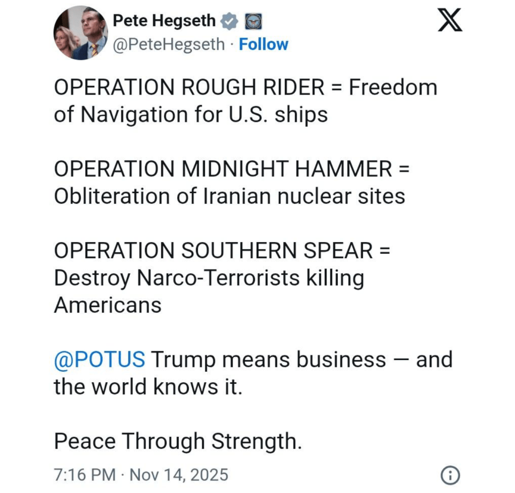Open the tweet info icon
Viewport: 515px width, 493px height.
pos(450,474)
